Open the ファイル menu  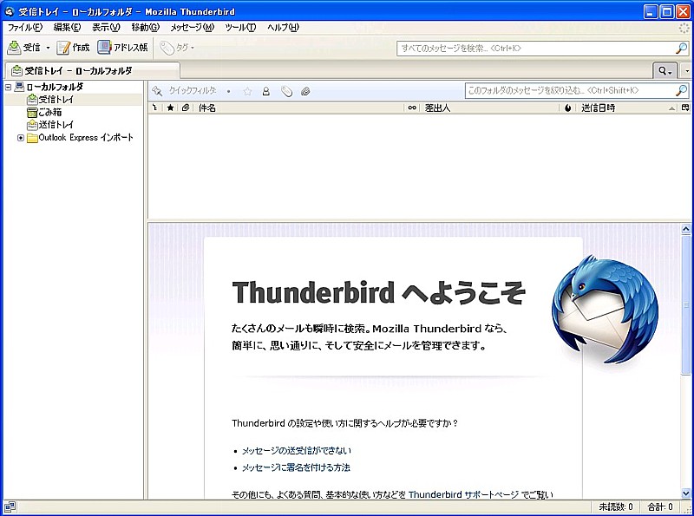point(25,28)
